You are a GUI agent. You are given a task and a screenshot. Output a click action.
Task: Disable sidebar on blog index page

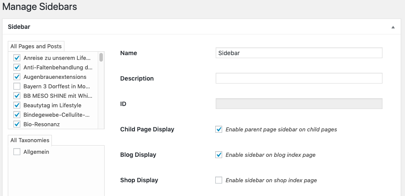coord(219,155)
